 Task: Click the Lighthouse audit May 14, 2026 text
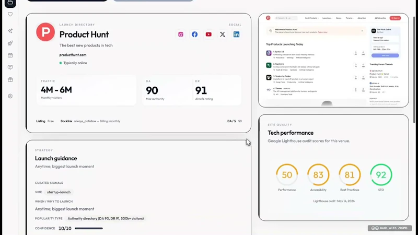click(x=334, y=201)
